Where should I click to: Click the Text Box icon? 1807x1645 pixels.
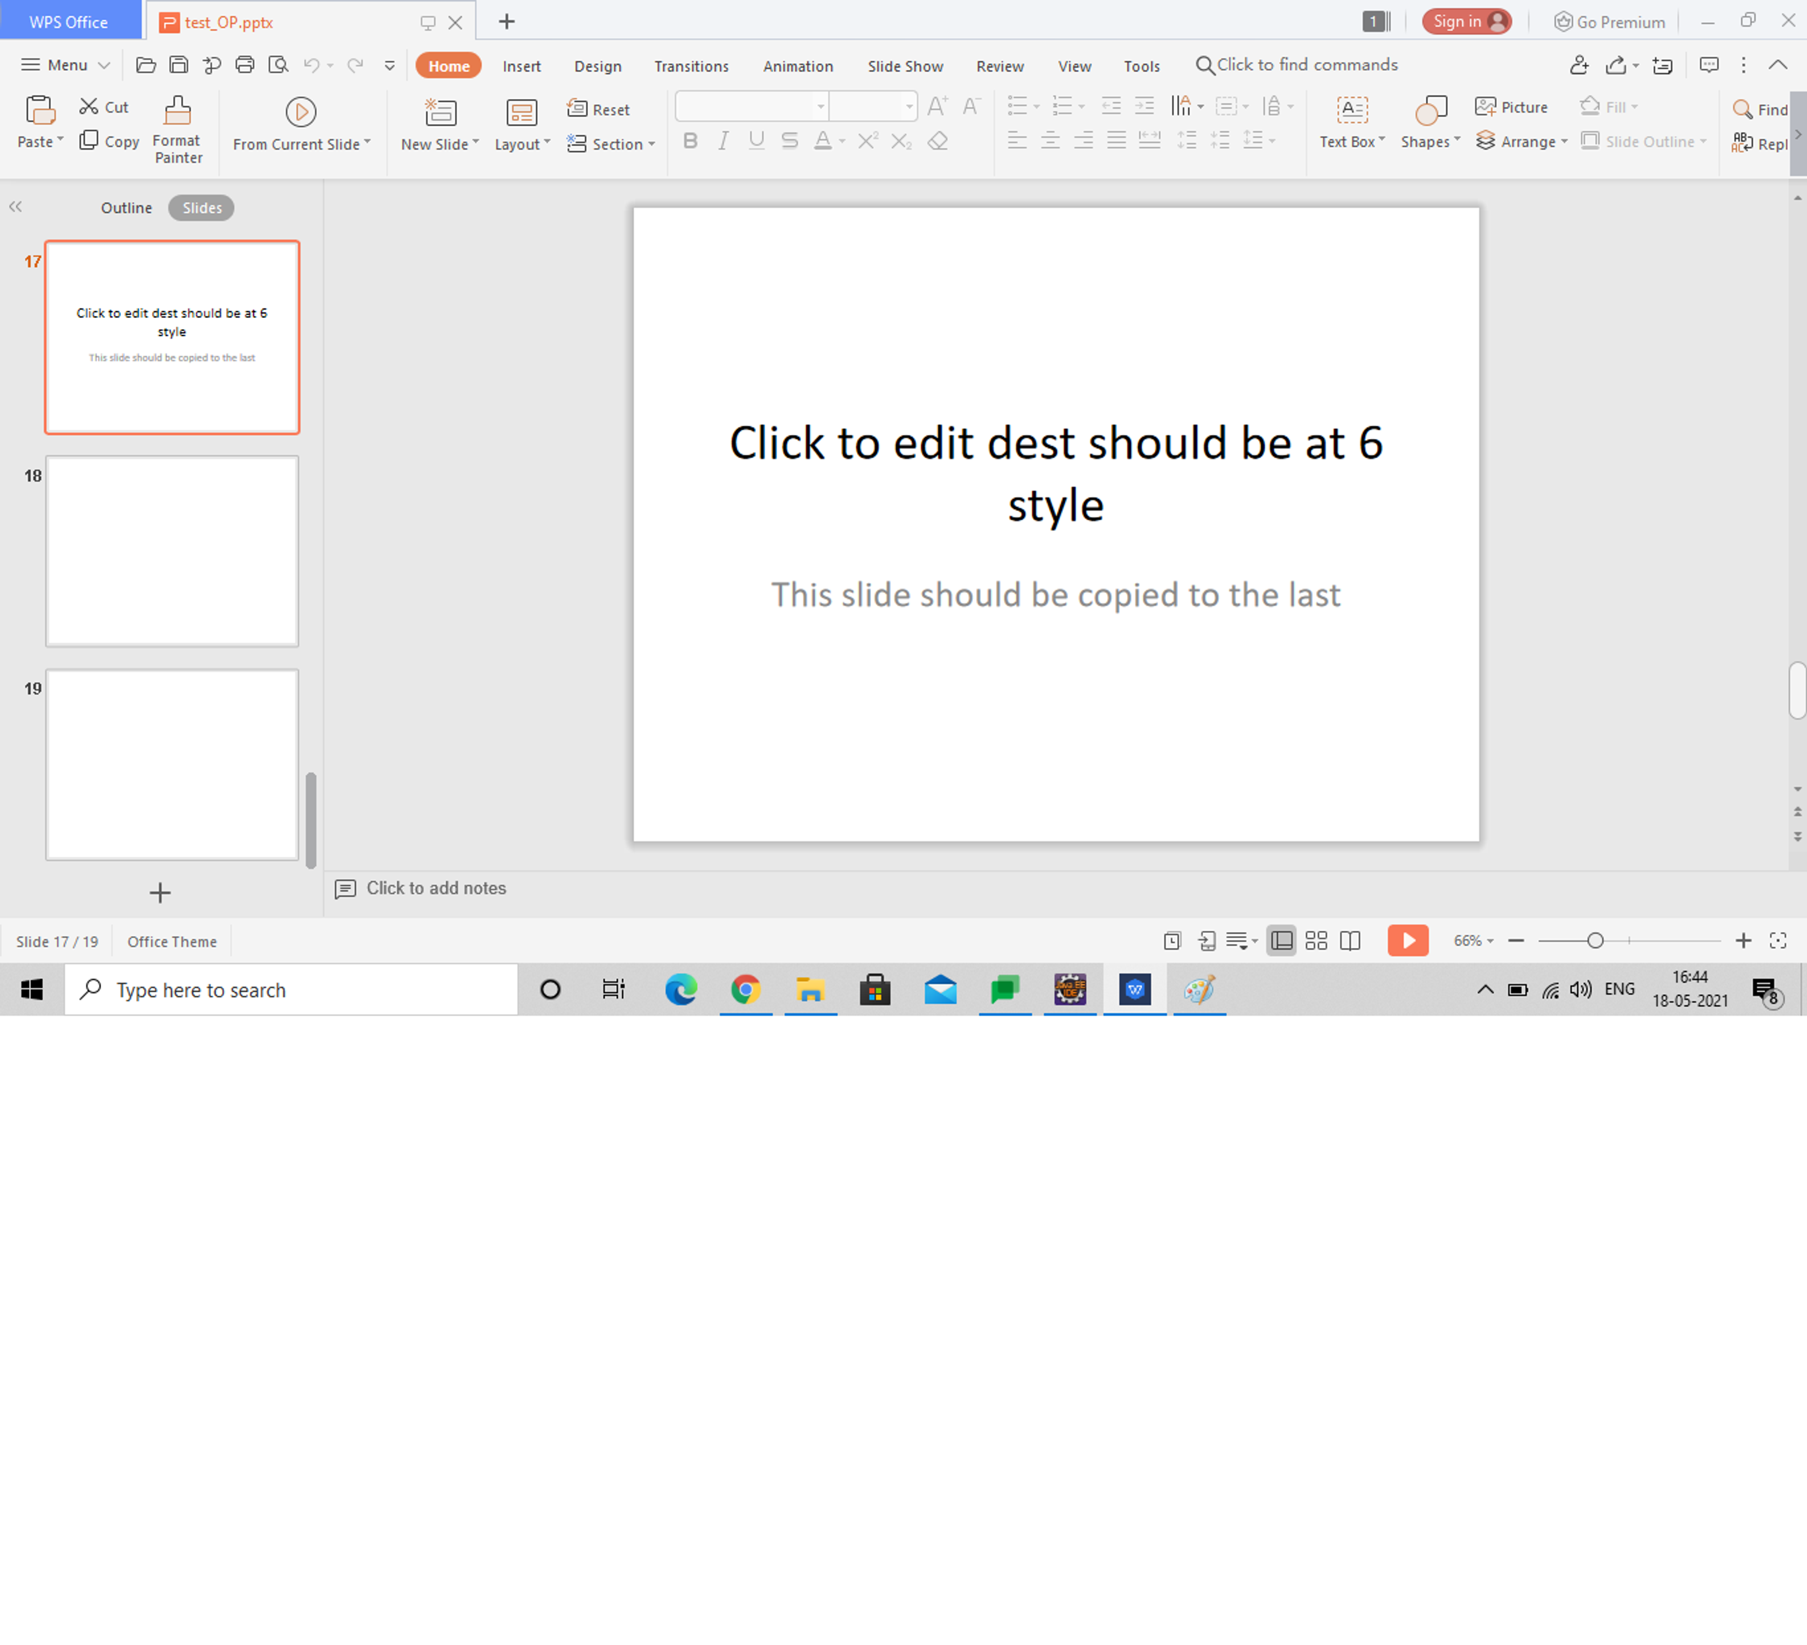coord(1351,110)
